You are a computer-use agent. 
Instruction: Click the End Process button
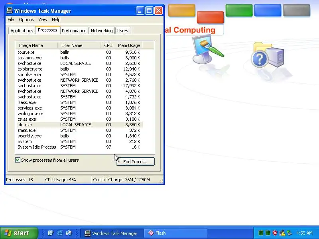coord(135,162)
